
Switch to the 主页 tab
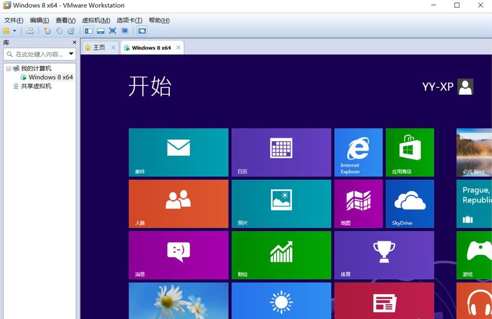[x=98, y=47]
